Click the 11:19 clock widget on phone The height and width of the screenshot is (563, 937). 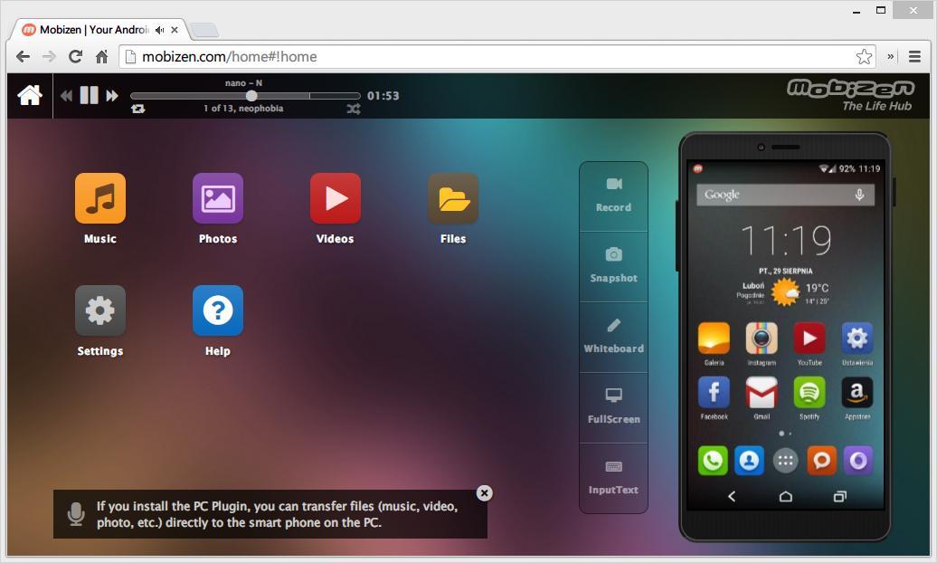[786, 241]
